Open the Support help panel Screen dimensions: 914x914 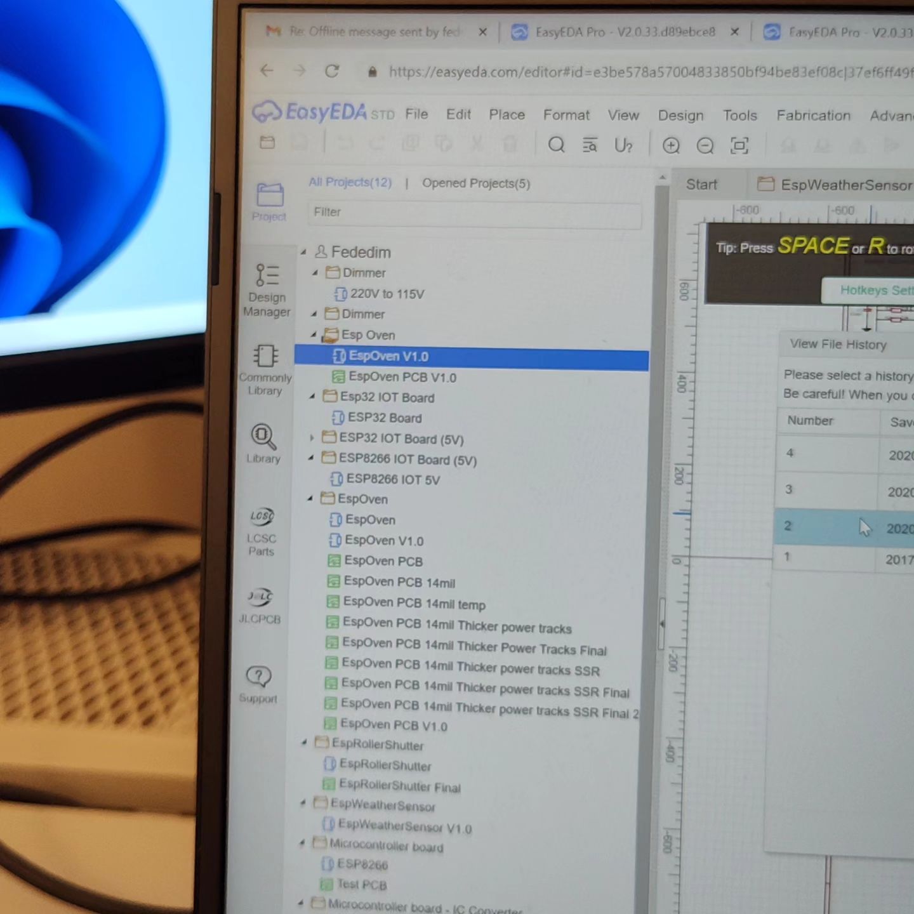(x=258, y=684)
